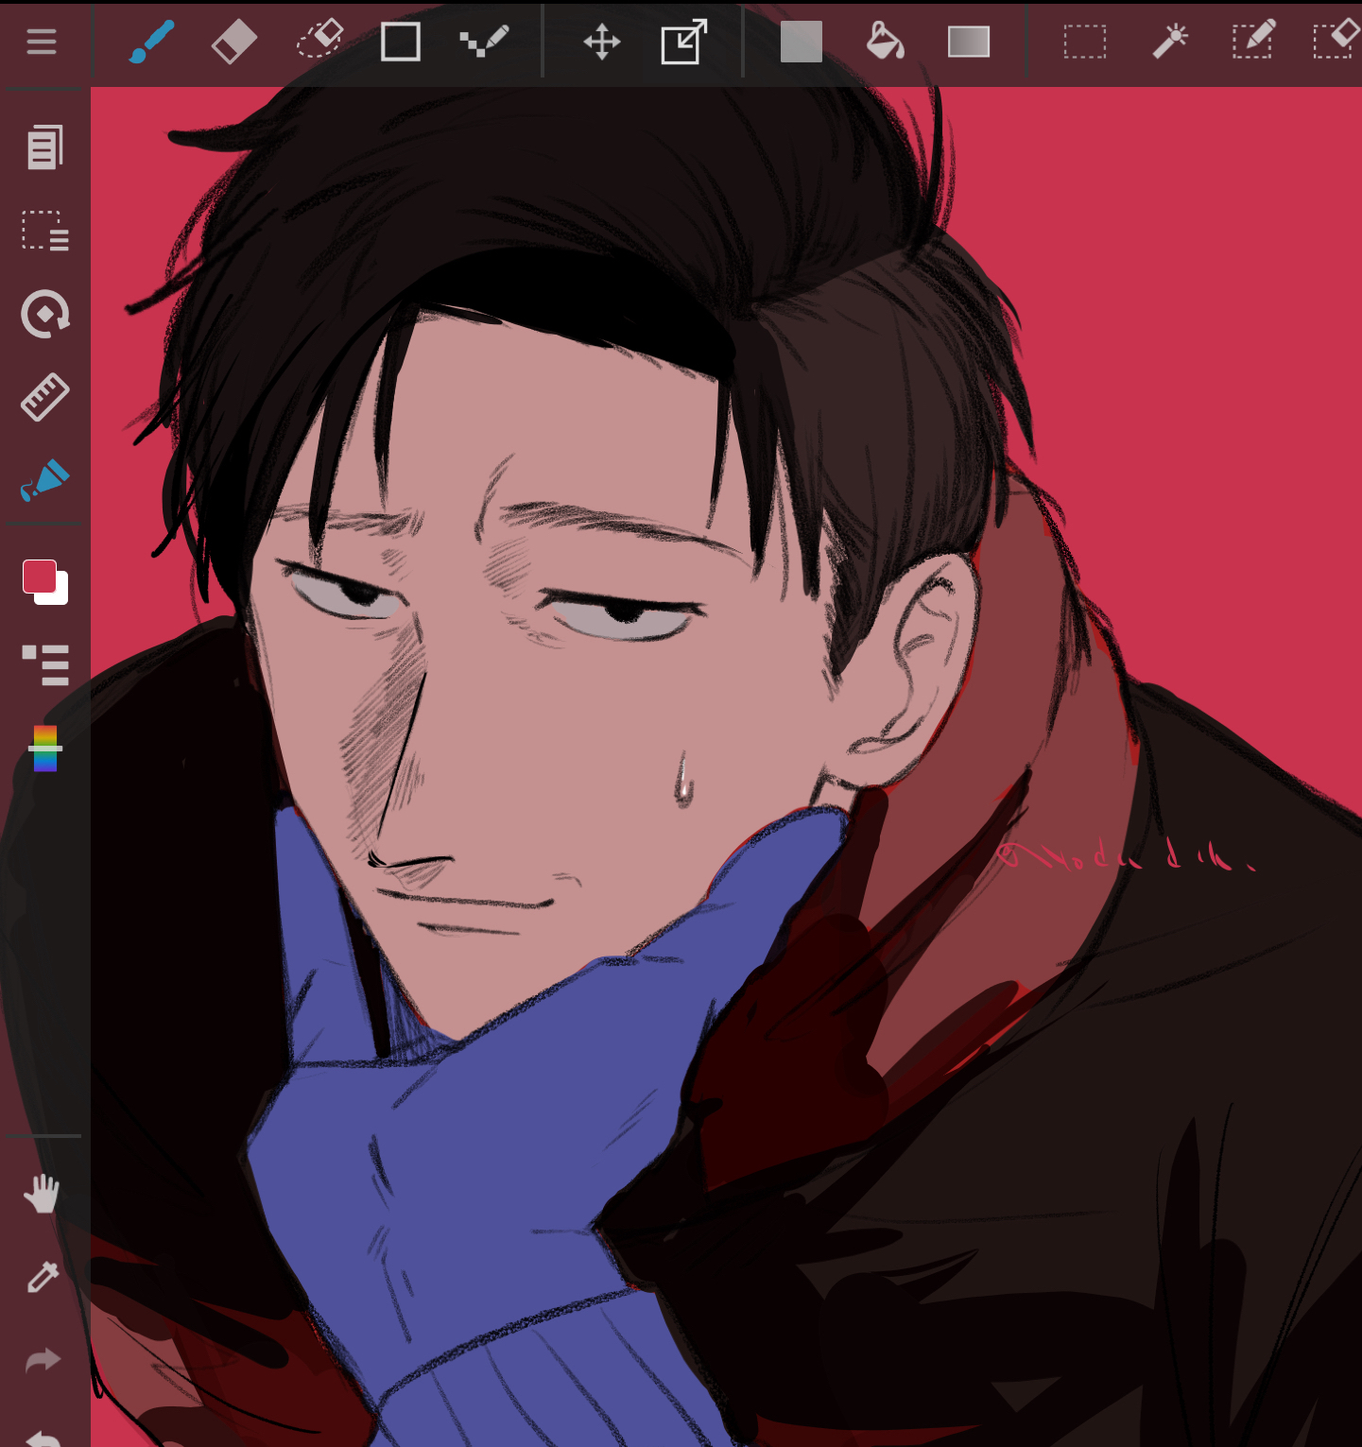Select the dashed rectangle selection tool
The width and height of the screenshot is (1362, 1447).
click(1084, 42)
